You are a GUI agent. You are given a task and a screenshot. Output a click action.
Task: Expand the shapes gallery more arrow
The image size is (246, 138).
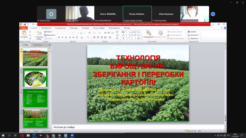pyautogui.click(x=141, y=38)
